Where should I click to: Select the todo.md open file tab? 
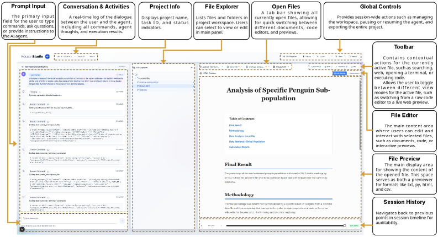tap(233, 67)
